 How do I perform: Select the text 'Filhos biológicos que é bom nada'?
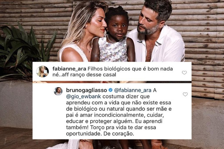coord(130,69)
